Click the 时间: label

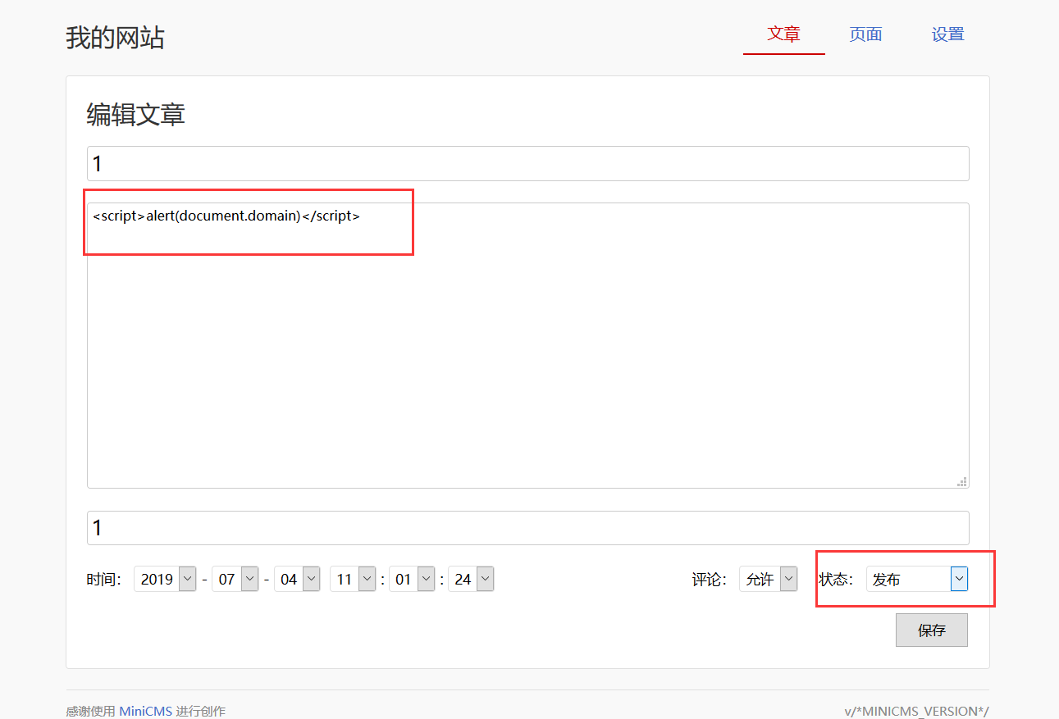click(x=104, y=580)
